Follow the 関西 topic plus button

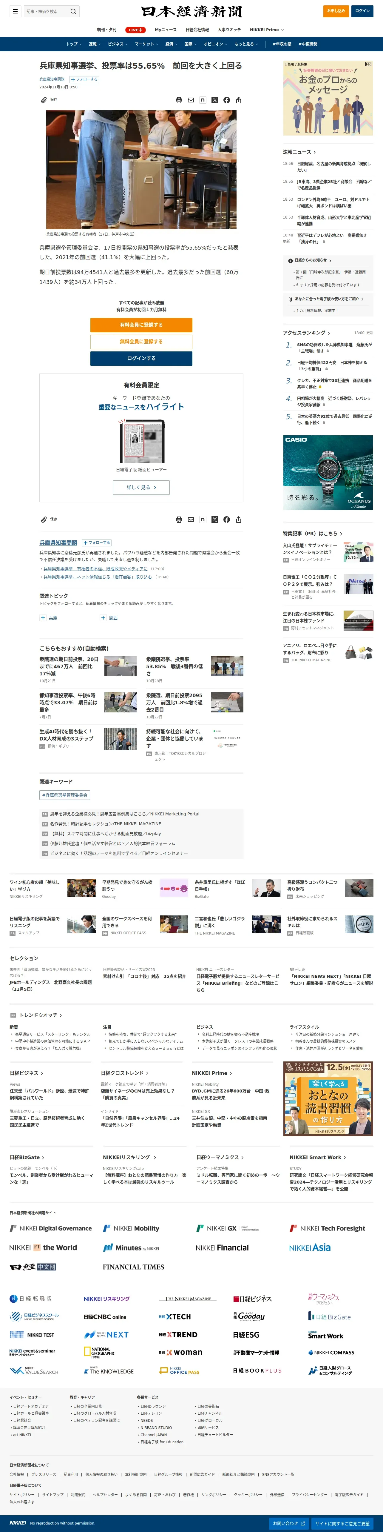tap(103, 618)
